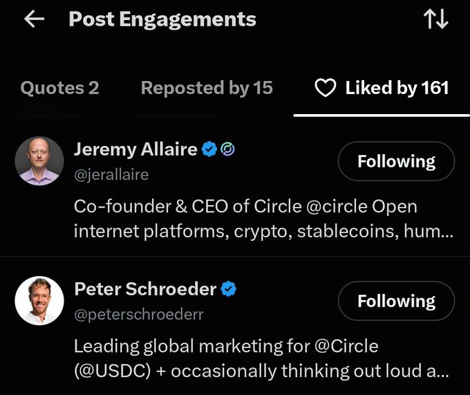Select the Liked by 161 tab
Screen dimensions: 470x395
pos(382,88)
